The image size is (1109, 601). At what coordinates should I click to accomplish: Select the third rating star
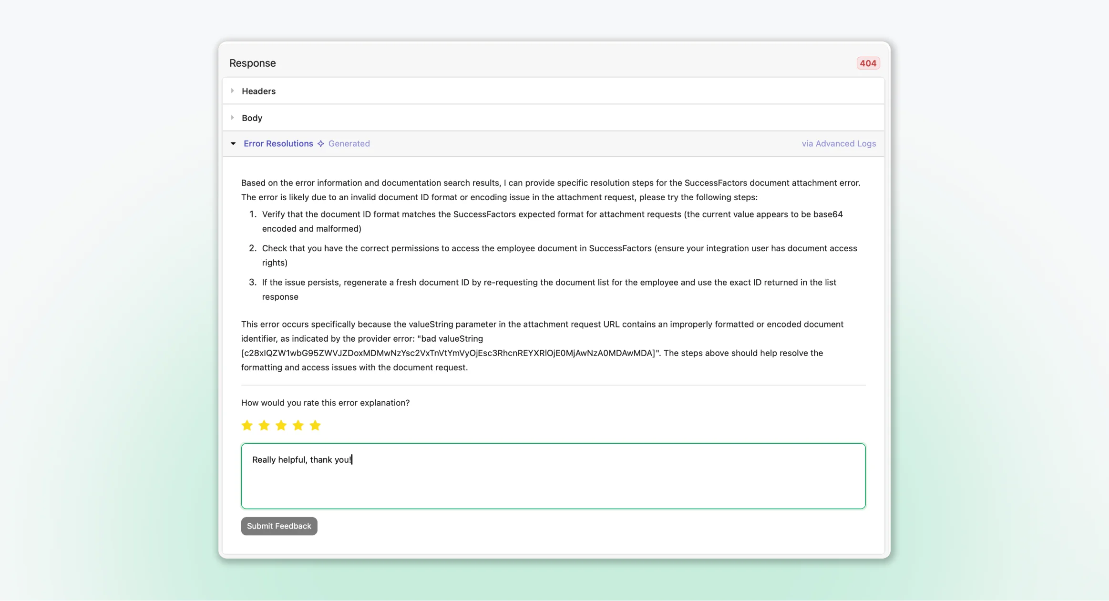tap(281, 425)
